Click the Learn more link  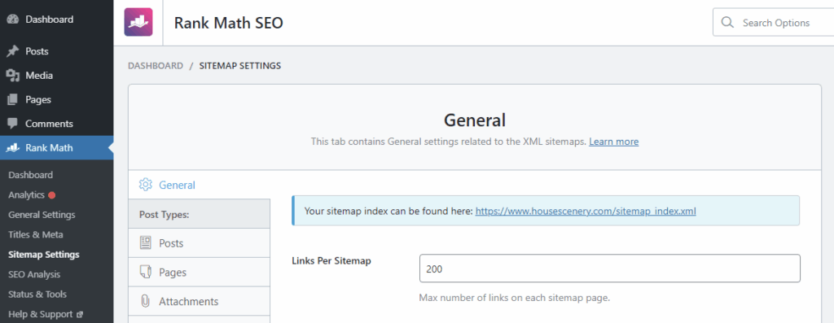(614, 142)
